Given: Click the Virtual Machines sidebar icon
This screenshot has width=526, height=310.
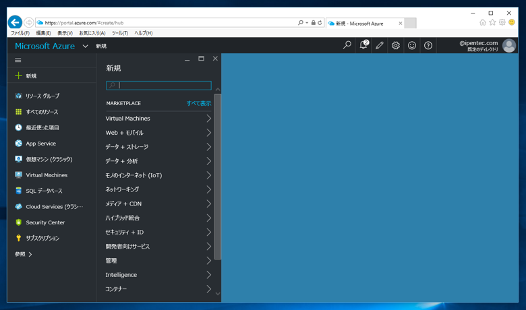Looking at the screenshot, I should [18, 175].
